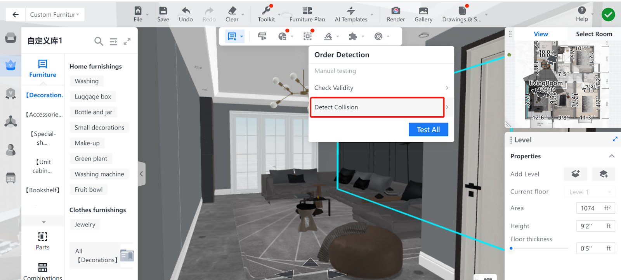Switch to the Furniture tab
621x280 pixels.
coord(43,69)
